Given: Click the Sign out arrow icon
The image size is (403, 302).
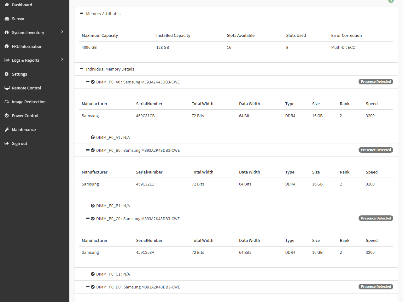Looking at the screenshot, I should [7, 143].
